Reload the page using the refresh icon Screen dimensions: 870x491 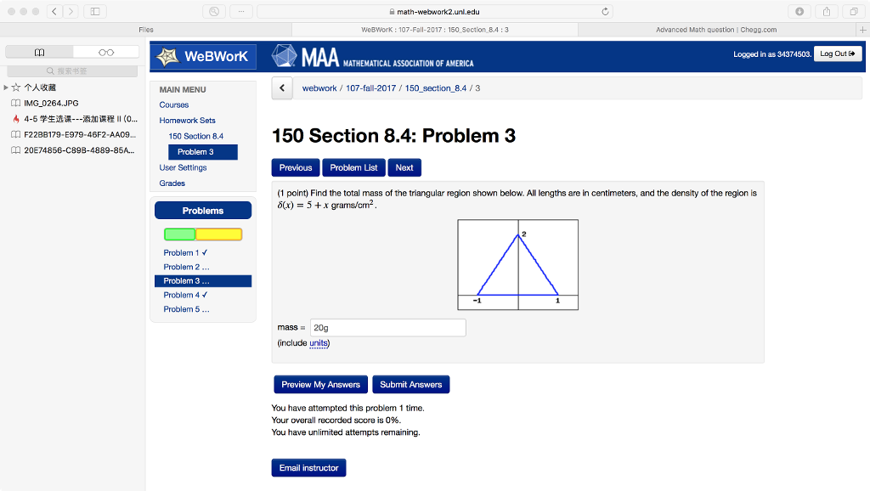(x=603, y=12)
